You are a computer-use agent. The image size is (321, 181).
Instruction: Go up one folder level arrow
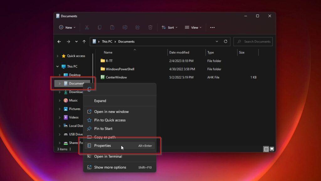coord(84,42)
